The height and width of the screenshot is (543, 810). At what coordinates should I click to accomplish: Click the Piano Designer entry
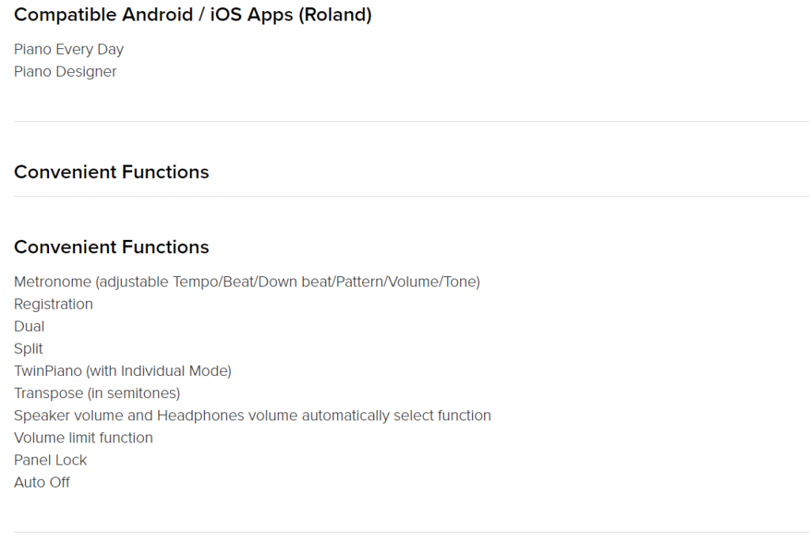[x=65, y=72]
